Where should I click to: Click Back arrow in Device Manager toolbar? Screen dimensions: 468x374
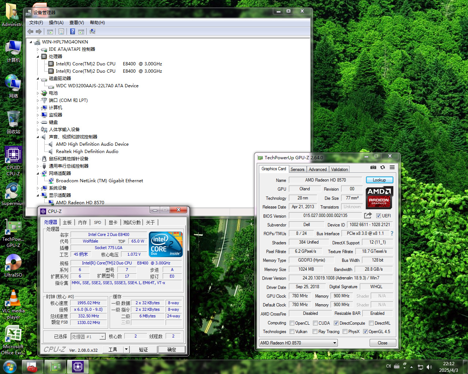coord(30,32)
